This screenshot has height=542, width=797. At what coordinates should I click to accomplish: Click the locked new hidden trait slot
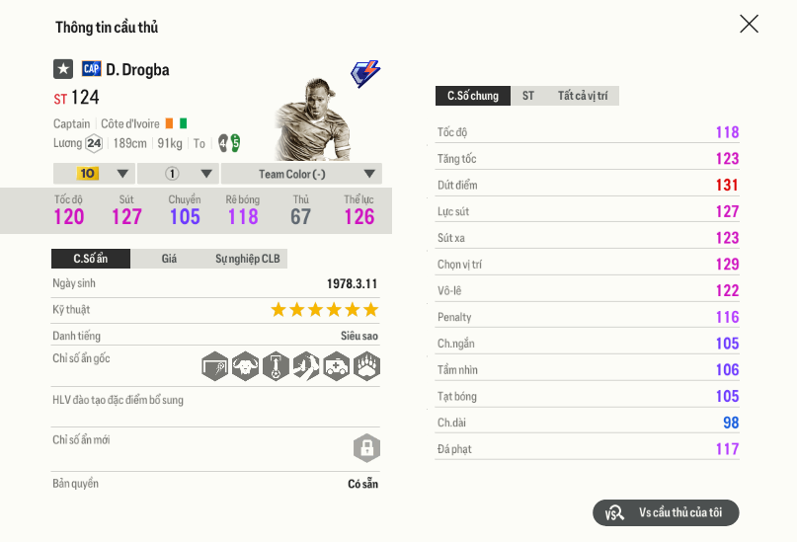[x=367, y=448]
